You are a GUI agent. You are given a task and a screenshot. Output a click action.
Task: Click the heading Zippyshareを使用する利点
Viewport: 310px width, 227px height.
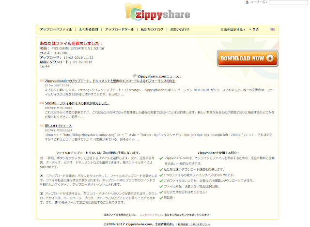point(218,153)
